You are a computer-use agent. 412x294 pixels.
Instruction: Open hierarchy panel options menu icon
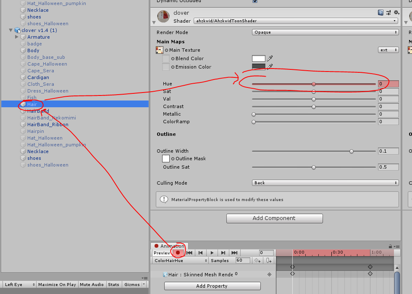144,278
